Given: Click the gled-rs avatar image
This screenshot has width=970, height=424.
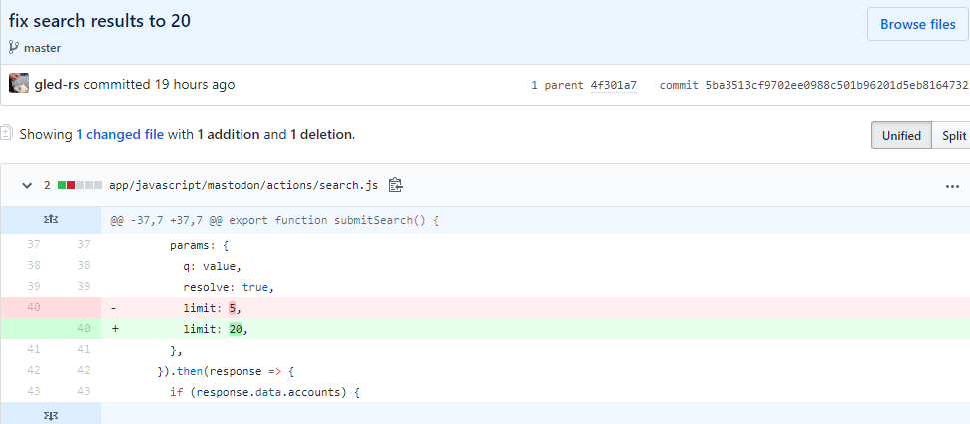Looking at the screenshot, I should pyautogui.click(x=19, y=84).
